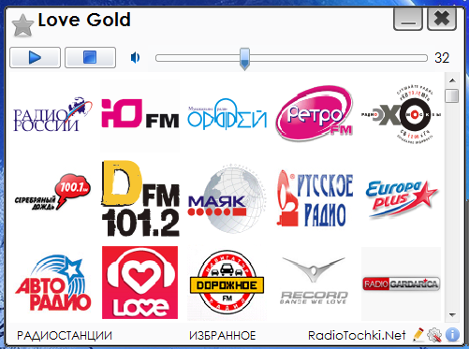Play the DFM 101.2 station

[x=140, y=198]
